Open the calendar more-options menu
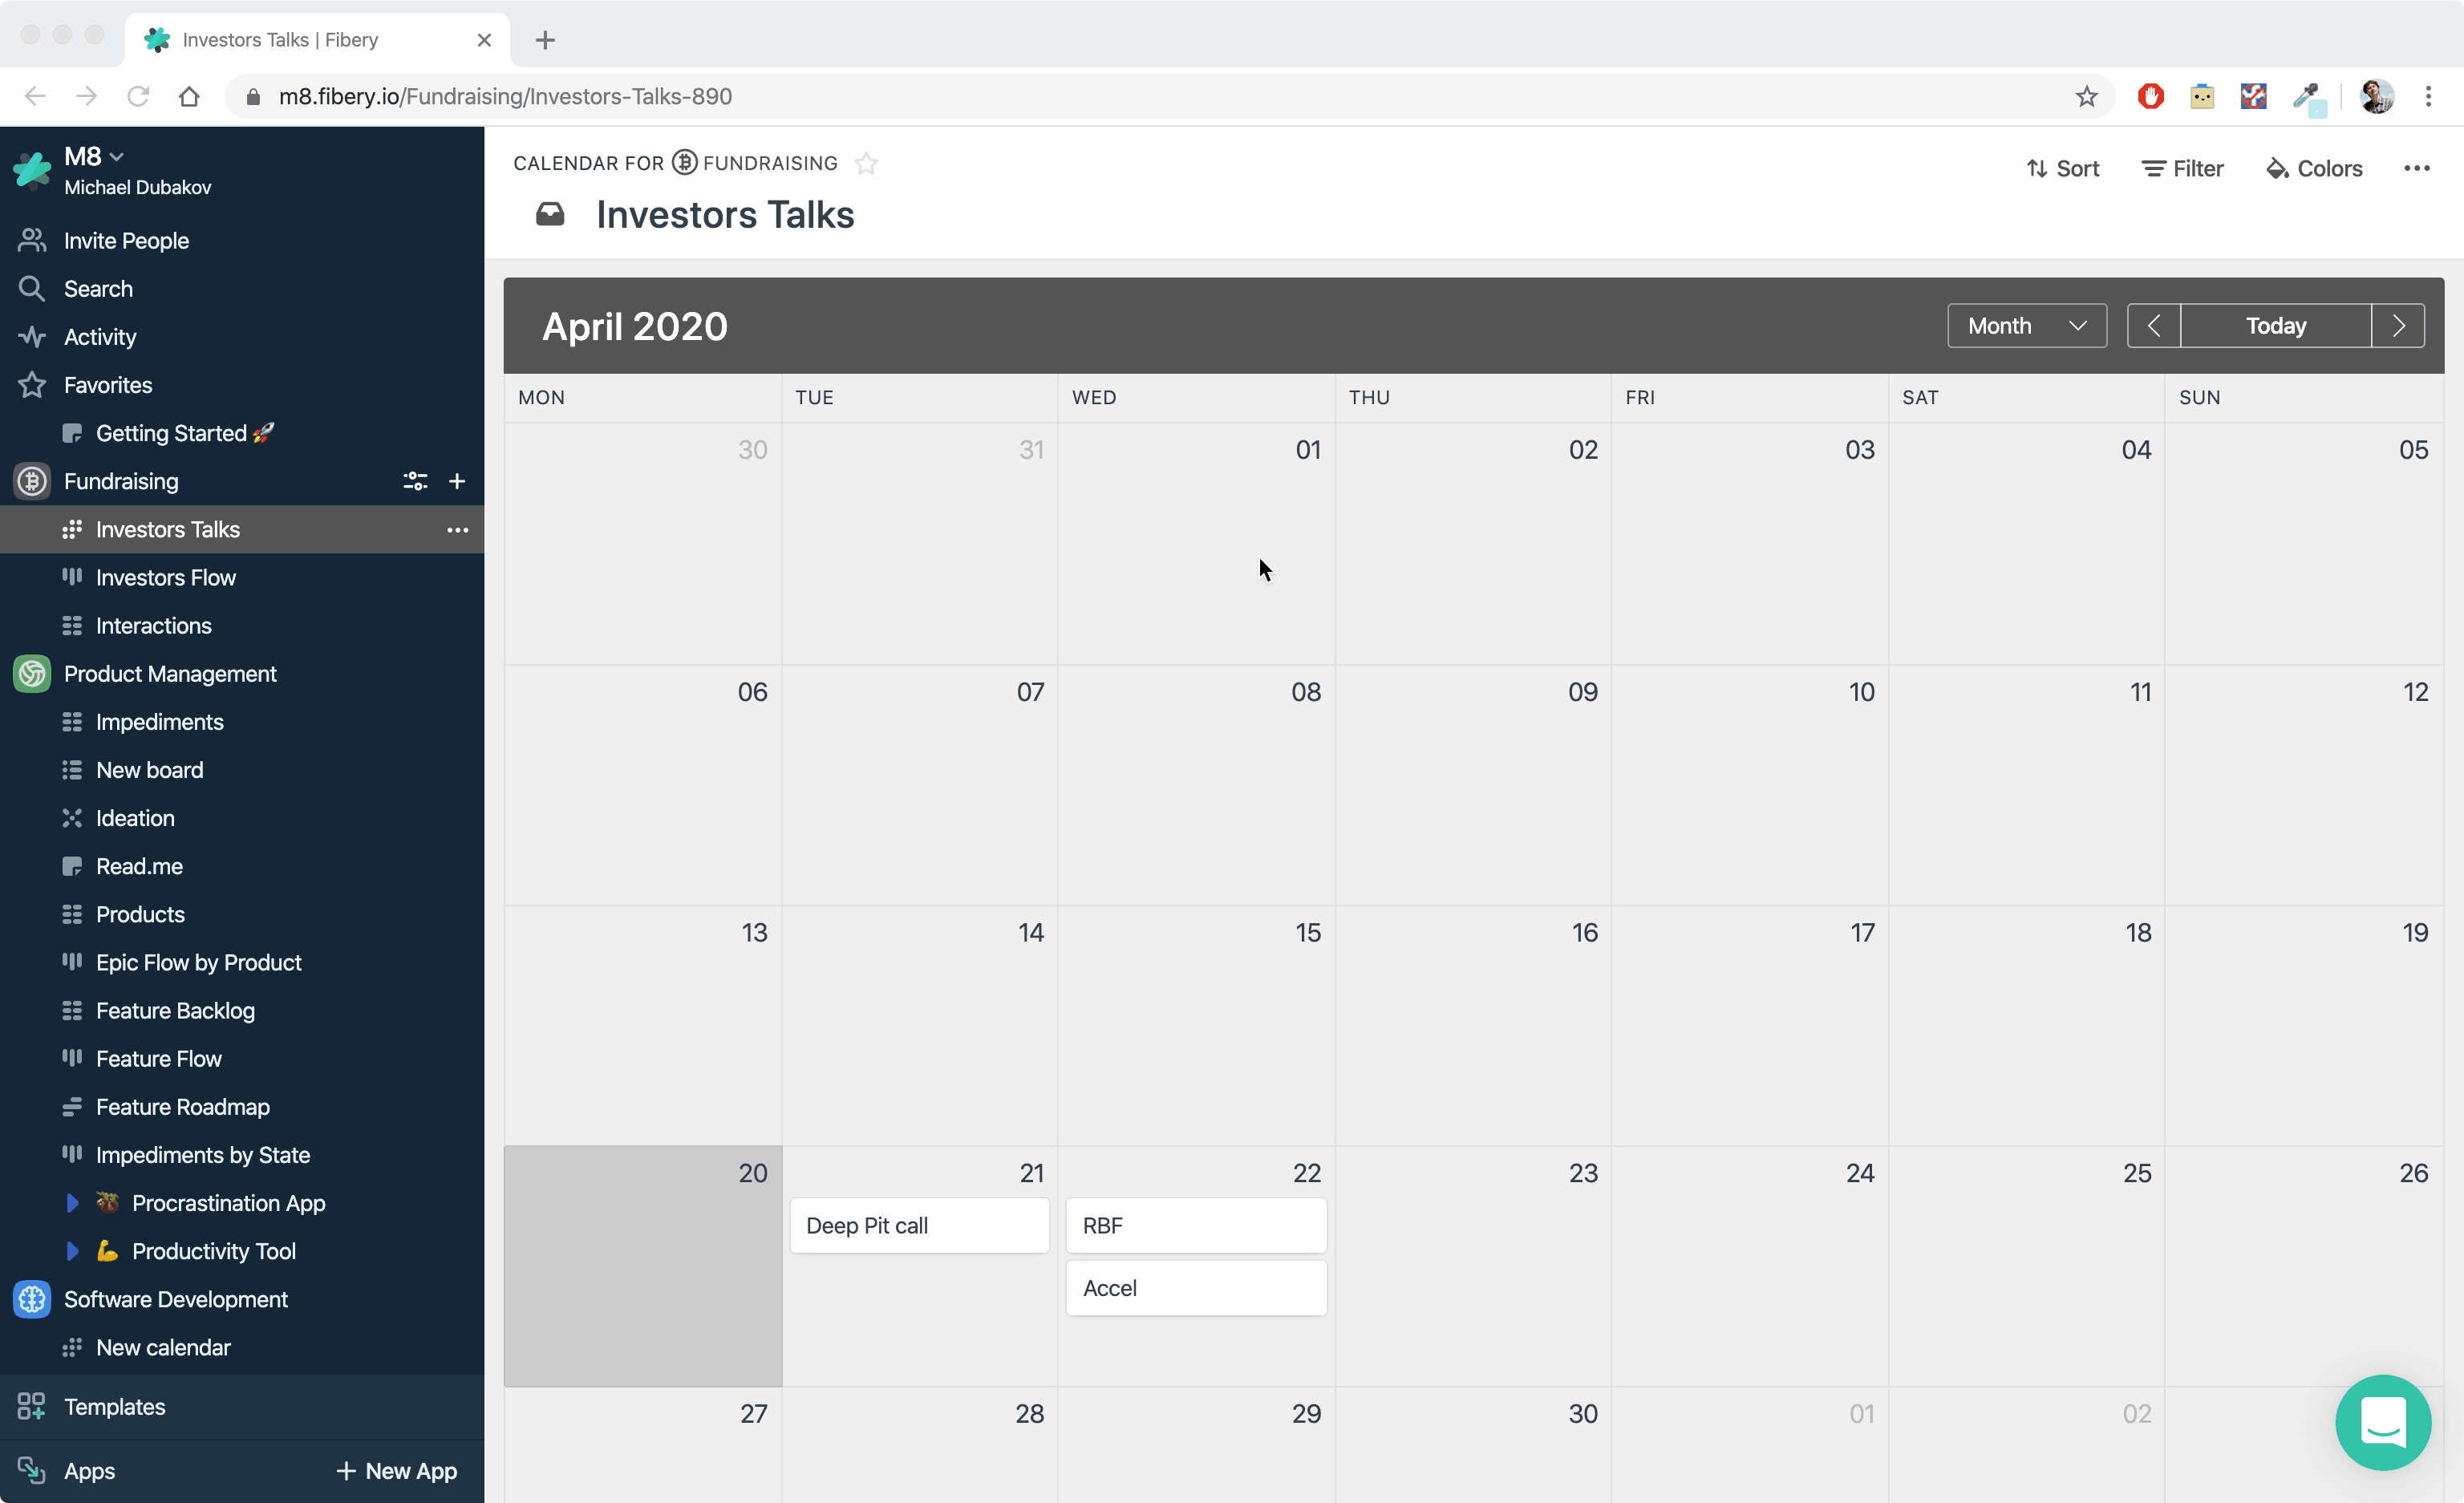This screenshot has width=2464, height=1503. pyautogui.click(x=2418, y=167)
